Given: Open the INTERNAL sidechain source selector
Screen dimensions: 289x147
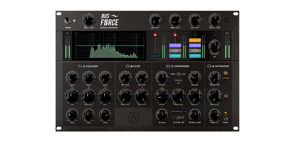Looking at the screenshot, I should tap(176, 111).
